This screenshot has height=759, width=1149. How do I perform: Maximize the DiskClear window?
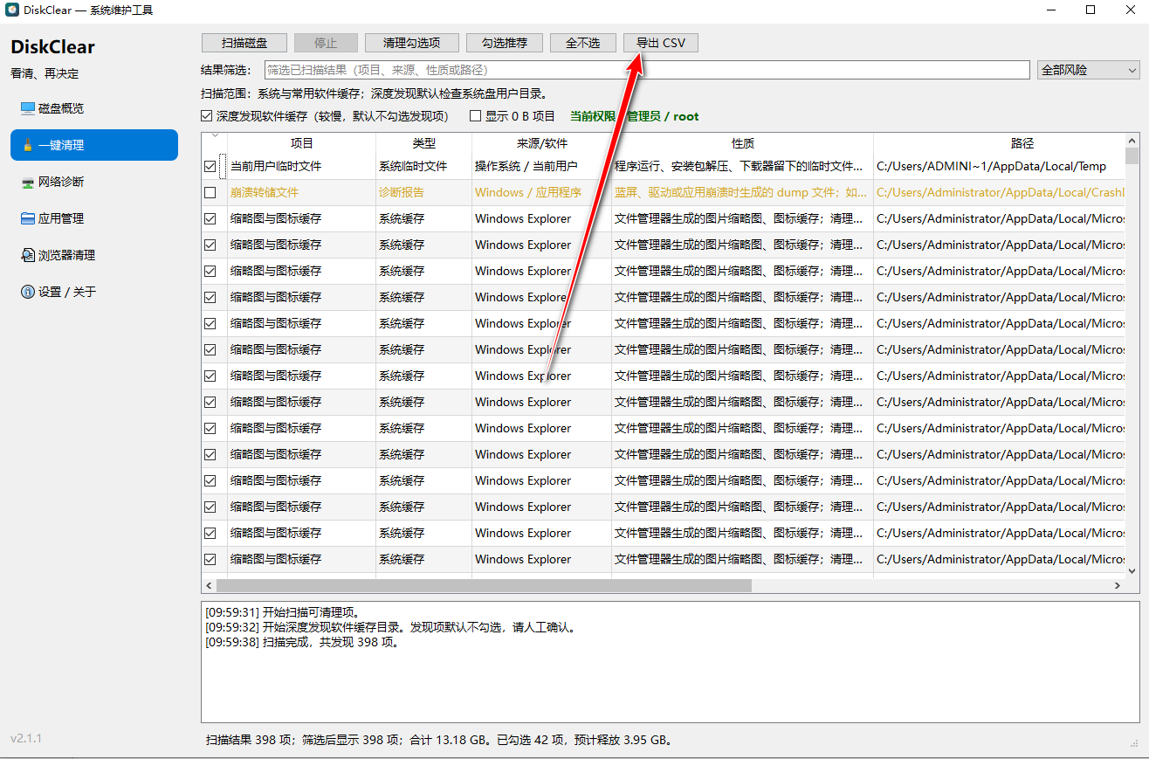tap(1091, 10)
